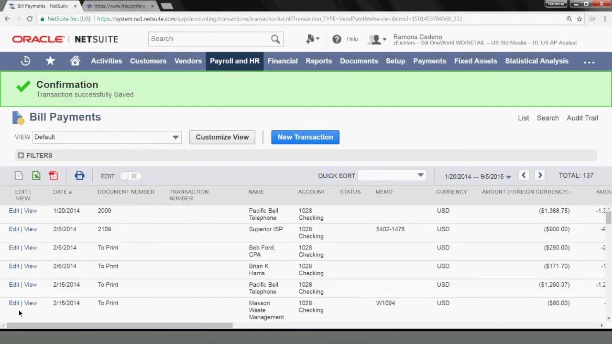
Task: Click the search magnifier icon
Action: click(275, 39)
